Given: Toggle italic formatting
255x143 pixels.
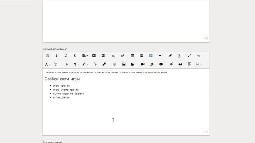Looking at the screenshot, I should pyautogui.click(x=57, y=56).
